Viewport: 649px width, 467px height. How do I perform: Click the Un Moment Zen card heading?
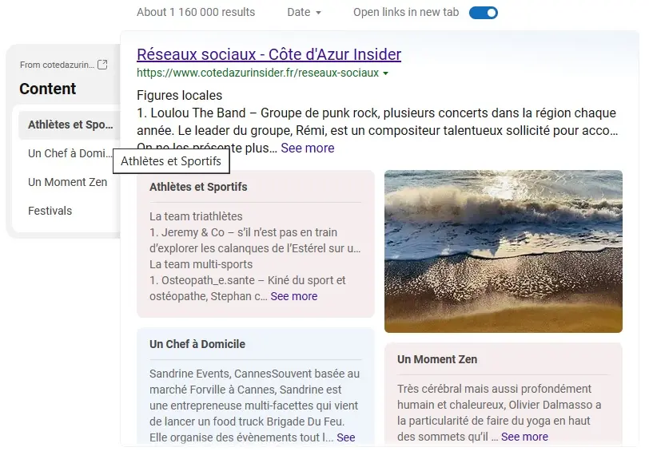(x=437, y=359)
